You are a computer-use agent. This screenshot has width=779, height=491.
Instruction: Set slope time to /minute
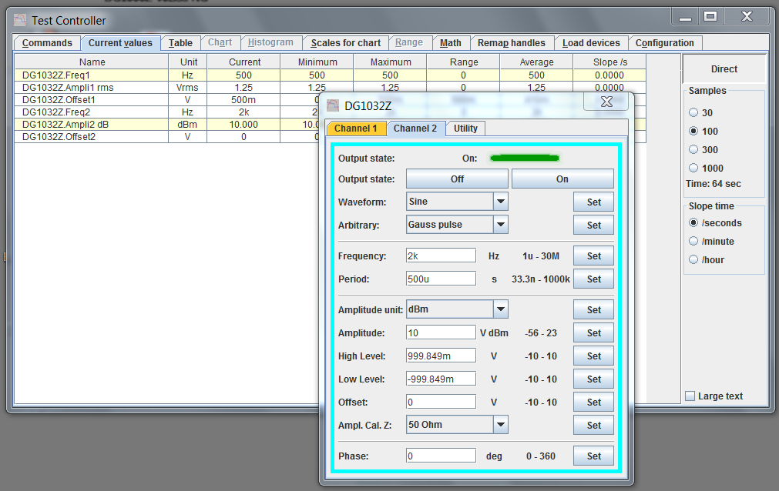693,242
